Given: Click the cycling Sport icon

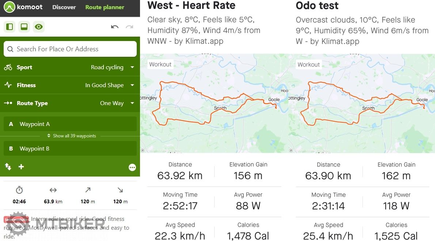Looking at the screenshot, I should coord(8,67).
